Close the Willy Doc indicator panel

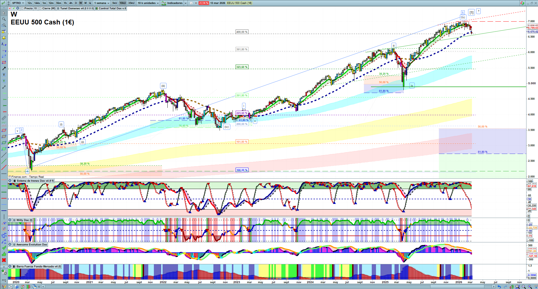pos(10,220)
